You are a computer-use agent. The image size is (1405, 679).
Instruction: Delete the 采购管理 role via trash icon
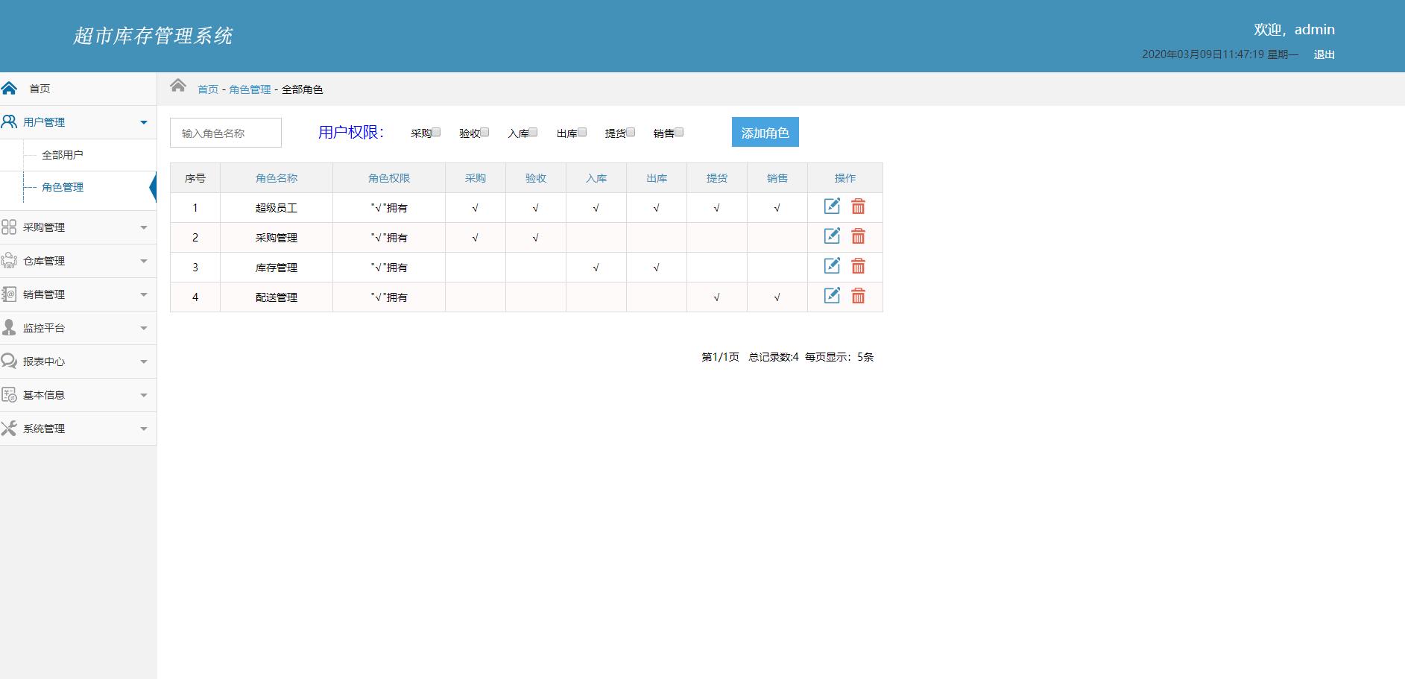point(858,236)
